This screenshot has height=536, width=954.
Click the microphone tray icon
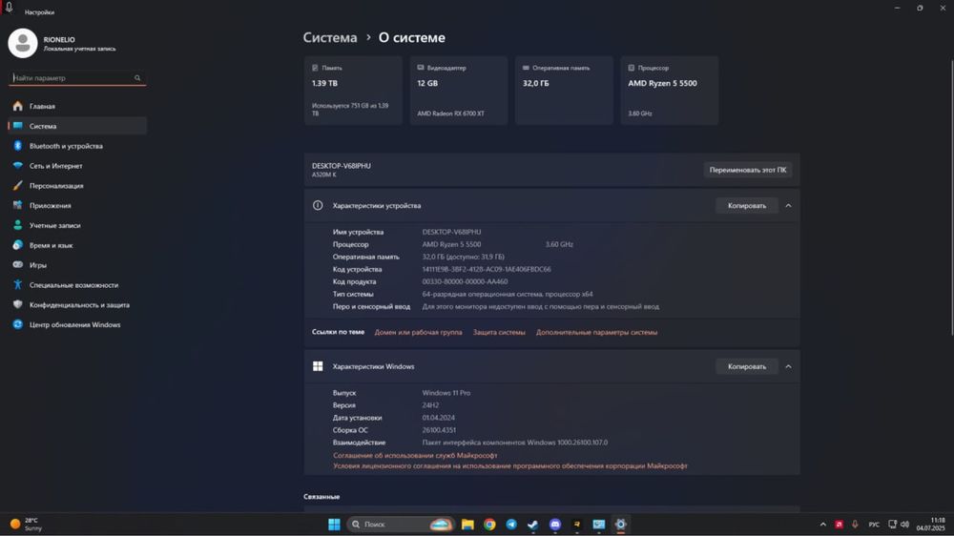click(855, 525)
